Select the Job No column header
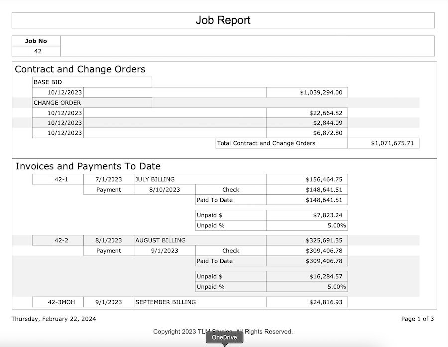The image size is (448, 347). (36, 41)
